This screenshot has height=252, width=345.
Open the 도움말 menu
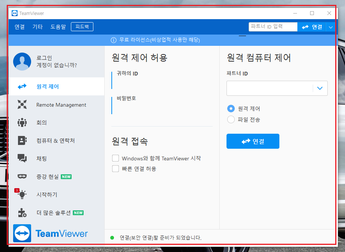[x=58, y=27]
